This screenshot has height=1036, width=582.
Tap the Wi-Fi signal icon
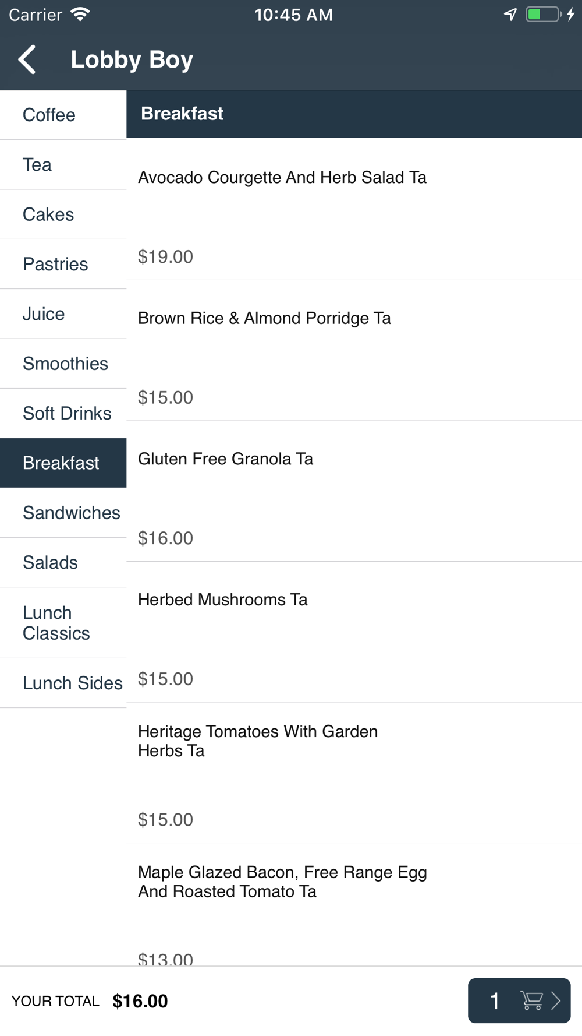pos(80,15)
